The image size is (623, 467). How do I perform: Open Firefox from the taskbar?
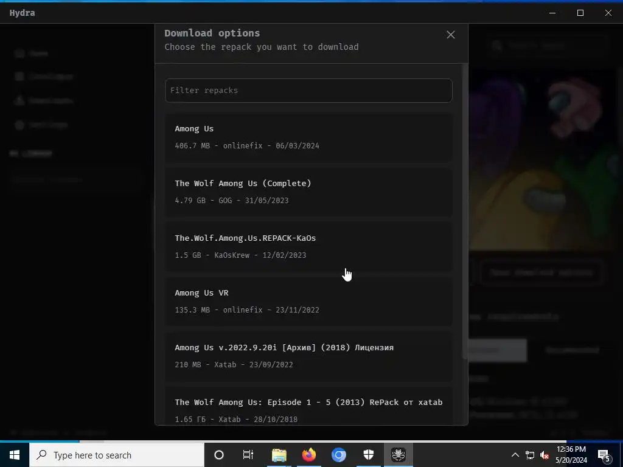coord(308,455)
